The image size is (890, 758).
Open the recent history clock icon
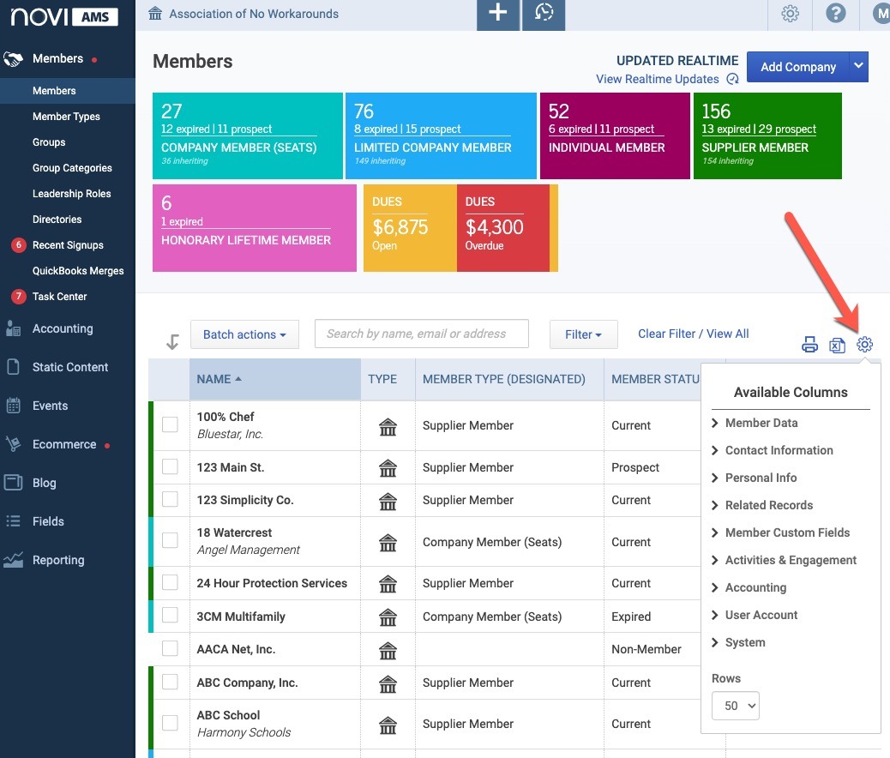pos(544,13)
